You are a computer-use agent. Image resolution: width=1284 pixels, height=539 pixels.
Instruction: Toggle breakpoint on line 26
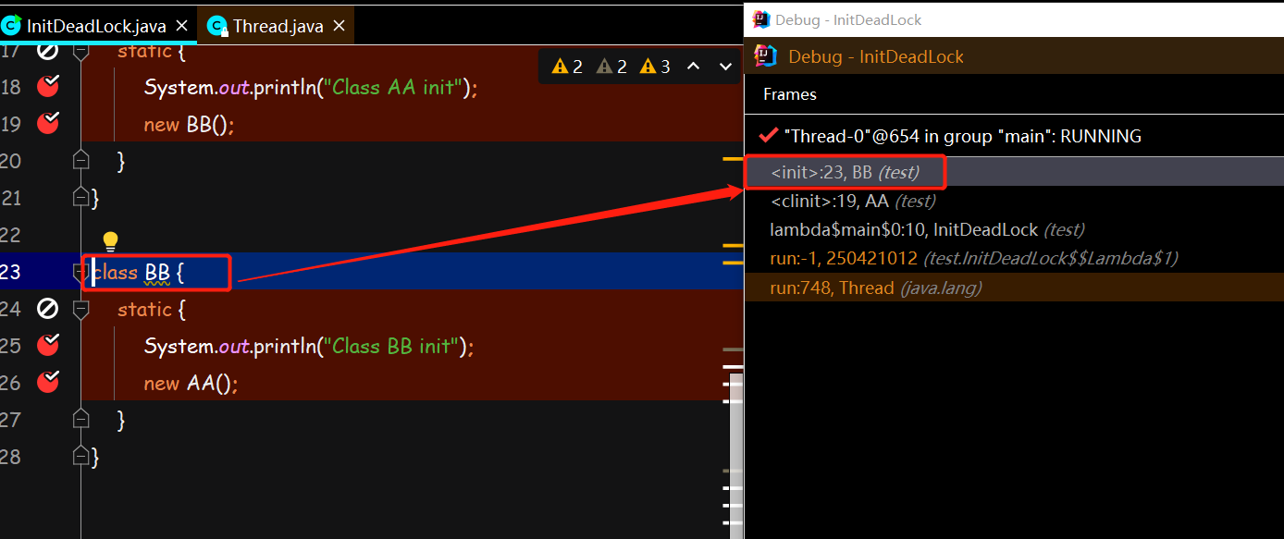[x=47, y=382]
